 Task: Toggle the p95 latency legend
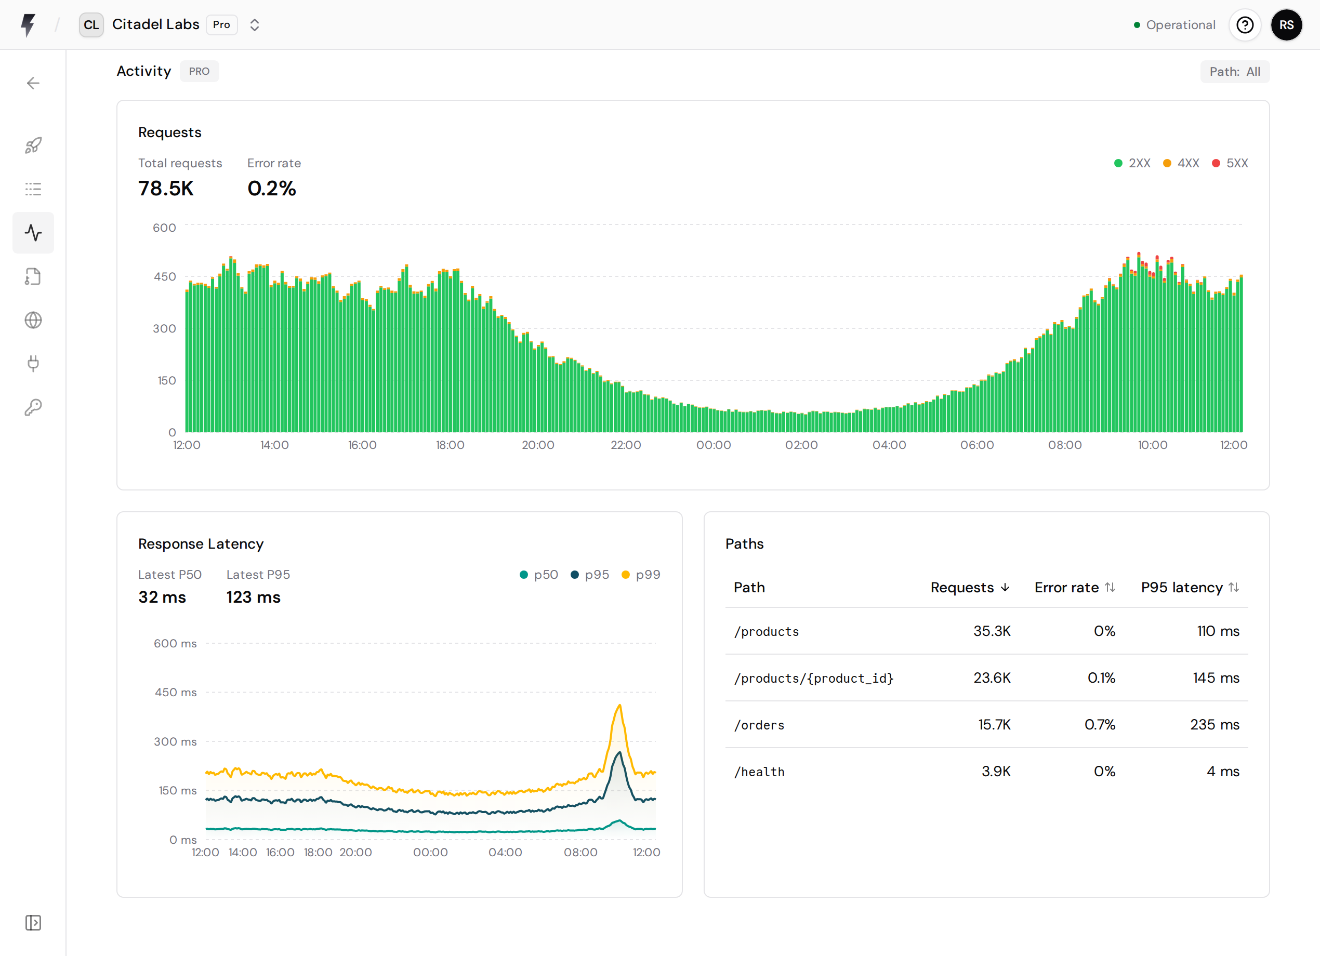(x=589, y=575)
